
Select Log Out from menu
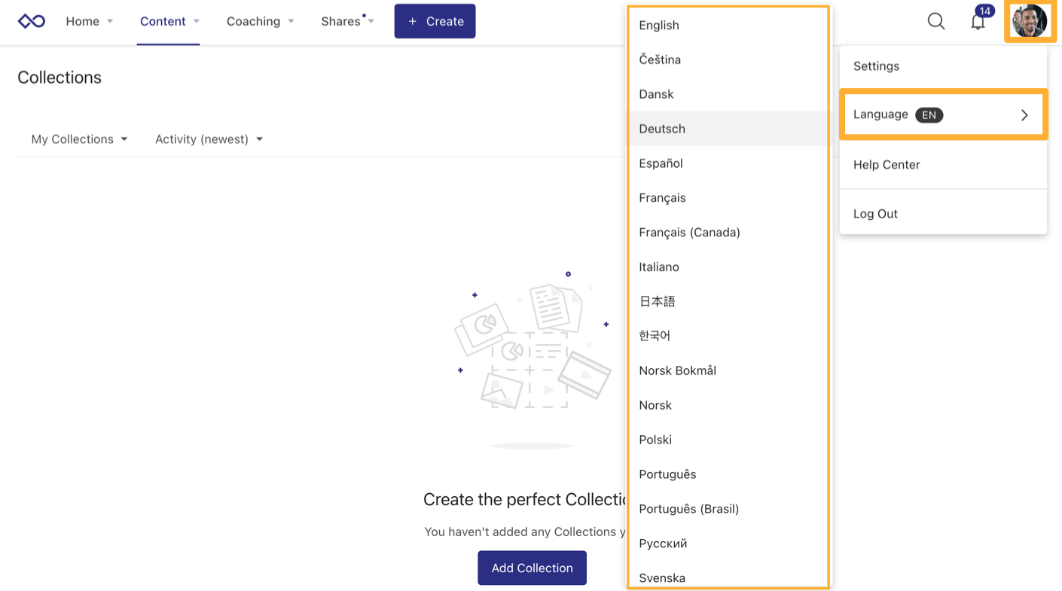coord(875,214)
